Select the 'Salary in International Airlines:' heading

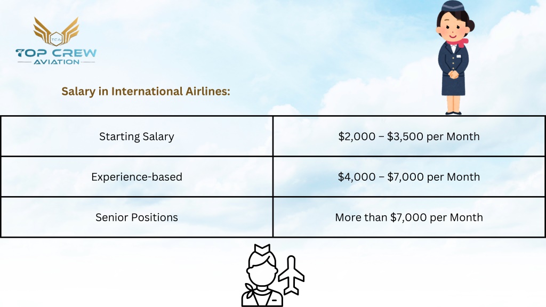(x=146, y=92)
